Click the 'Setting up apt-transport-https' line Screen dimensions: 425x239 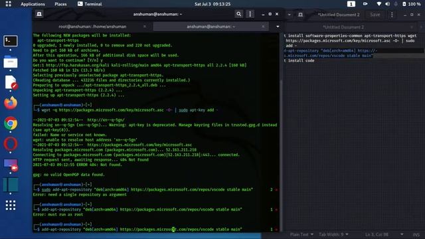(78, 95)
